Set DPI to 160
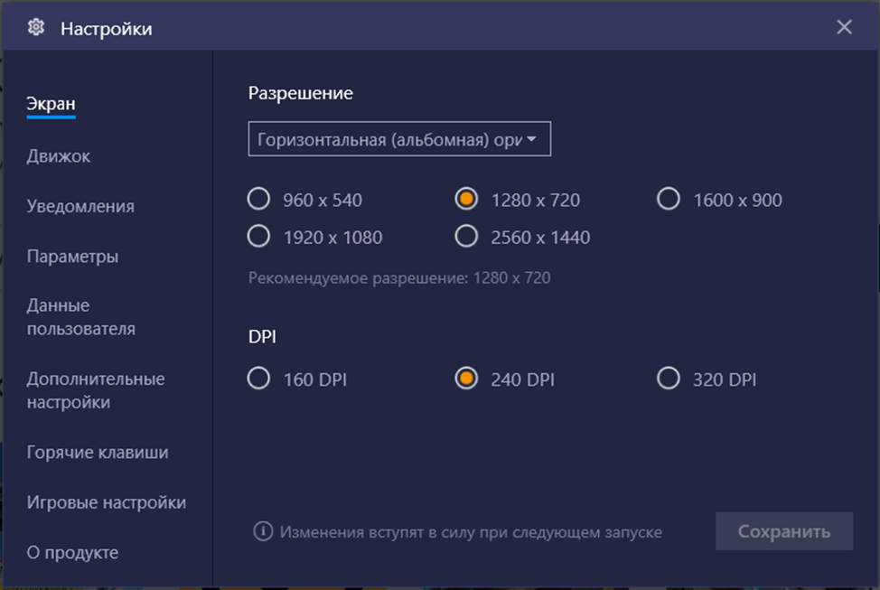 coord(259,379)
